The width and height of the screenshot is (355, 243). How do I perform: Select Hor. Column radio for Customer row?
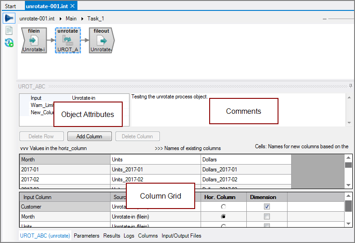pyautogui.click(x=223, y=206)
